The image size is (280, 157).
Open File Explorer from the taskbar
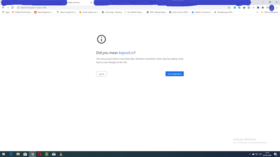[x=18, y=154]
